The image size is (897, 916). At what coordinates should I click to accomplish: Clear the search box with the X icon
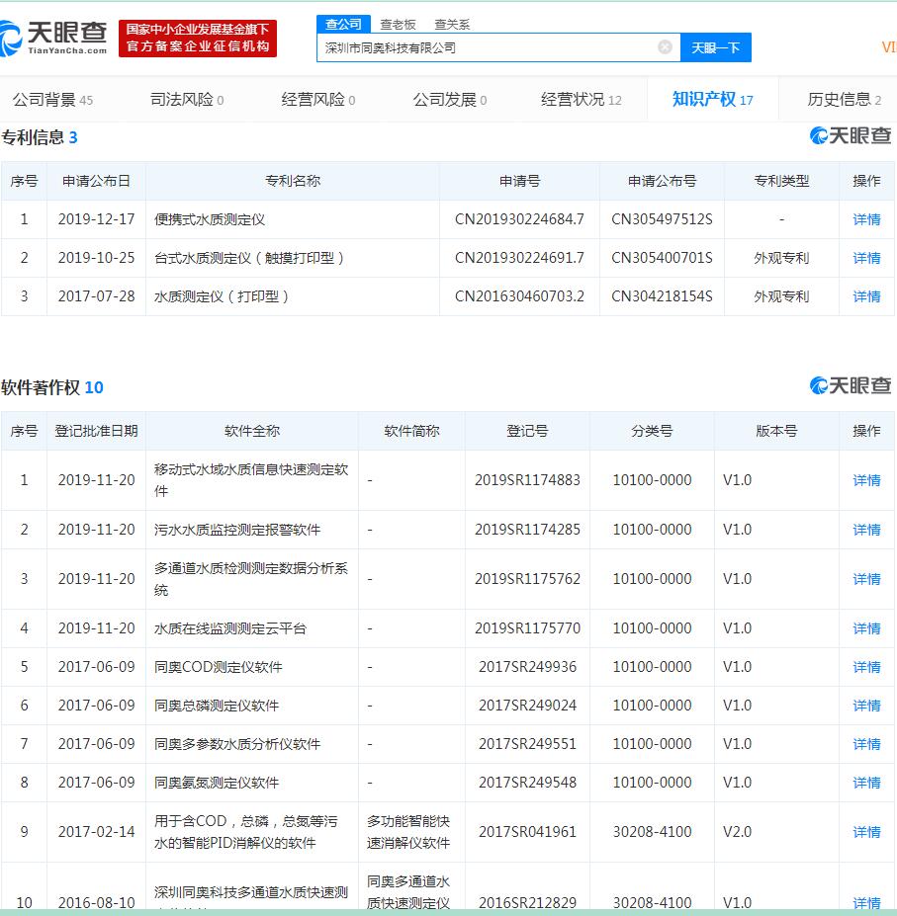pos(665,47)
